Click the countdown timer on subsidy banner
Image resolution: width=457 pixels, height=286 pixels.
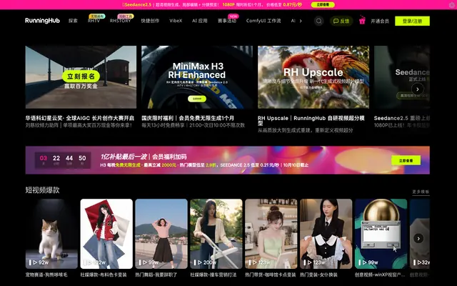(63, 160)
